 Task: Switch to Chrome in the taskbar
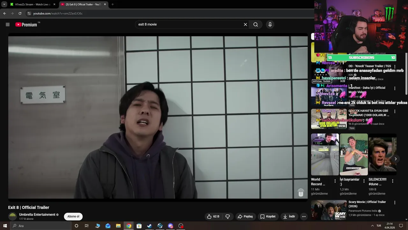[129, 226]
